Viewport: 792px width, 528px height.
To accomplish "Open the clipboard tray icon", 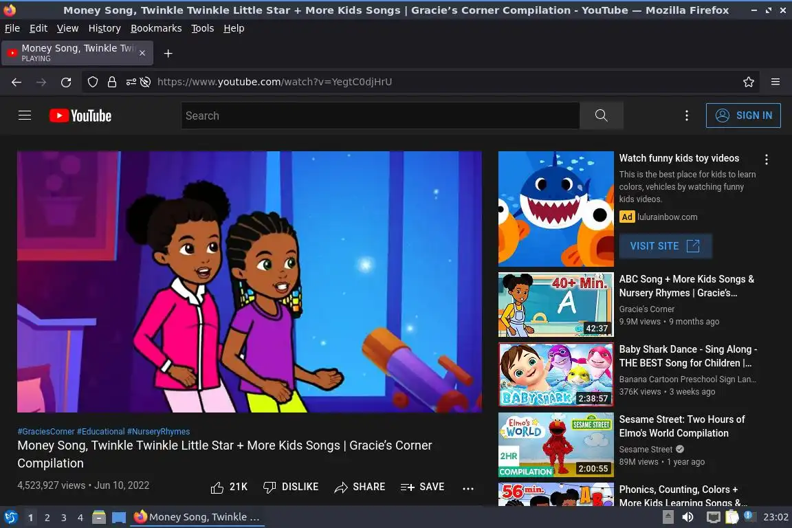I will pyautogui.click(x=732, y=517).
